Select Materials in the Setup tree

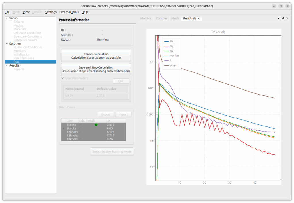point(20,29)
